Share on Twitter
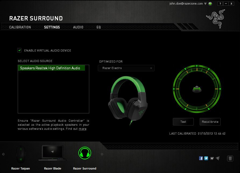Viewport: 240px width, 173px height. (206, 158)
